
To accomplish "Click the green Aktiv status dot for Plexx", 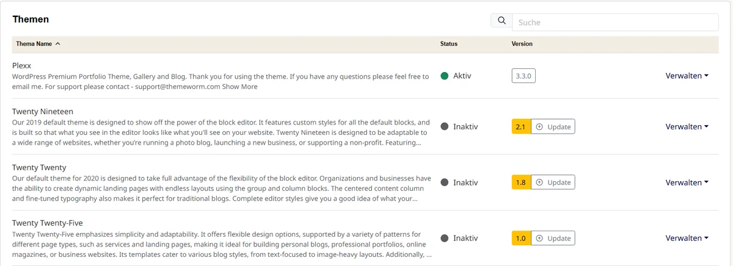I will point(445,76).
